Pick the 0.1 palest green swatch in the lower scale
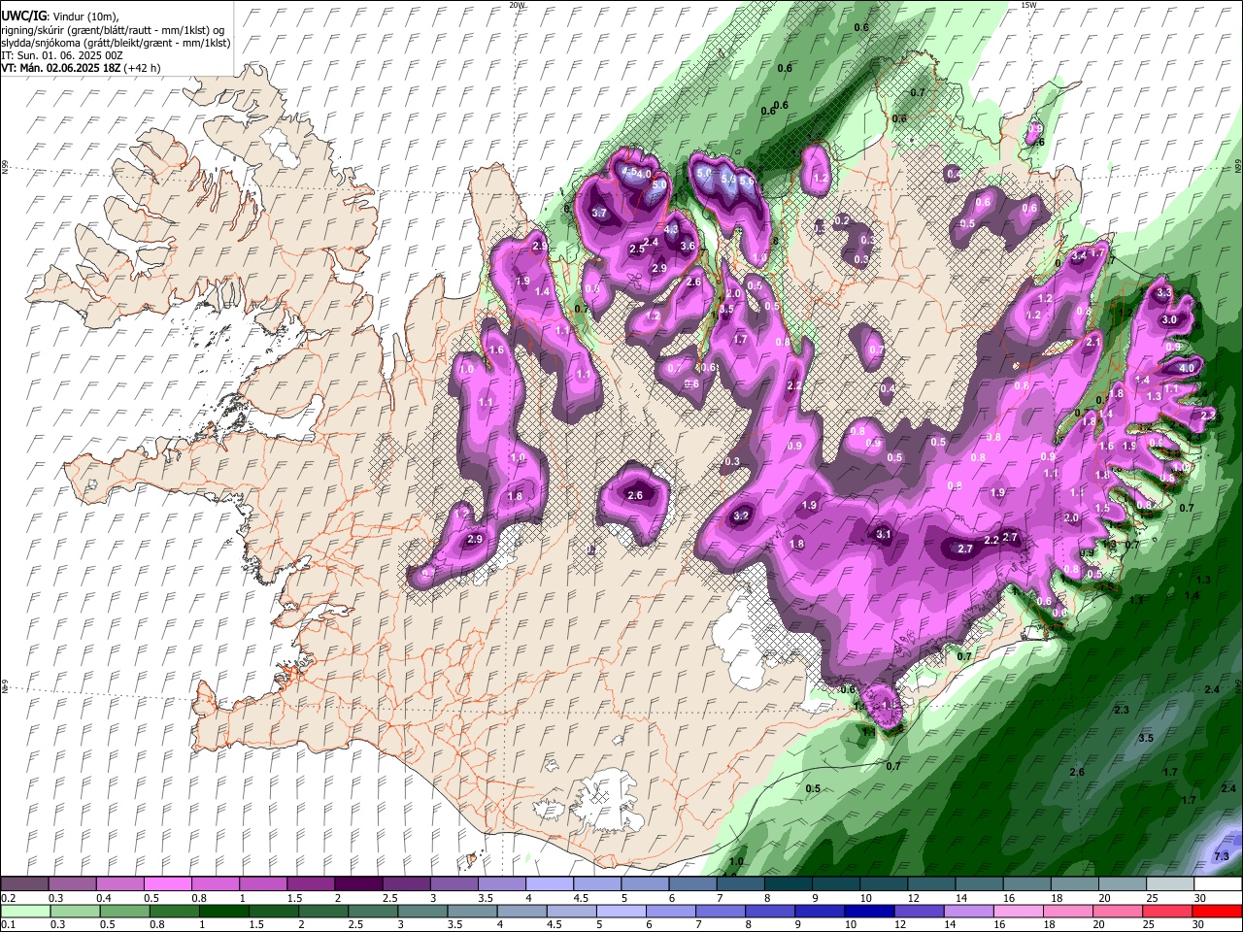Viewport: 1243px width, 932px height. pyautogui.click(x=24, y=912)
